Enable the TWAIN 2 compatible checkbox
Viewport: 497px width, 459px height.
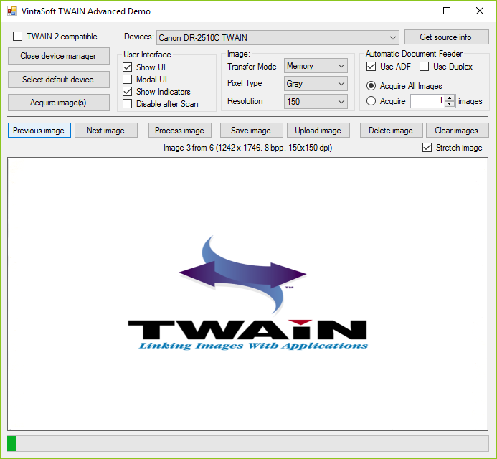pyautogui.click(x=18, y=37)
